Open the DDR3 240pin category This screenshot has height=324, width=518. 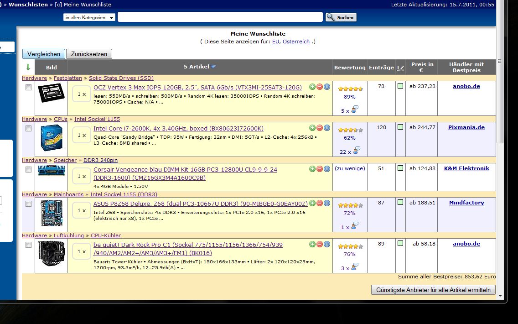(x=100, y=160)
